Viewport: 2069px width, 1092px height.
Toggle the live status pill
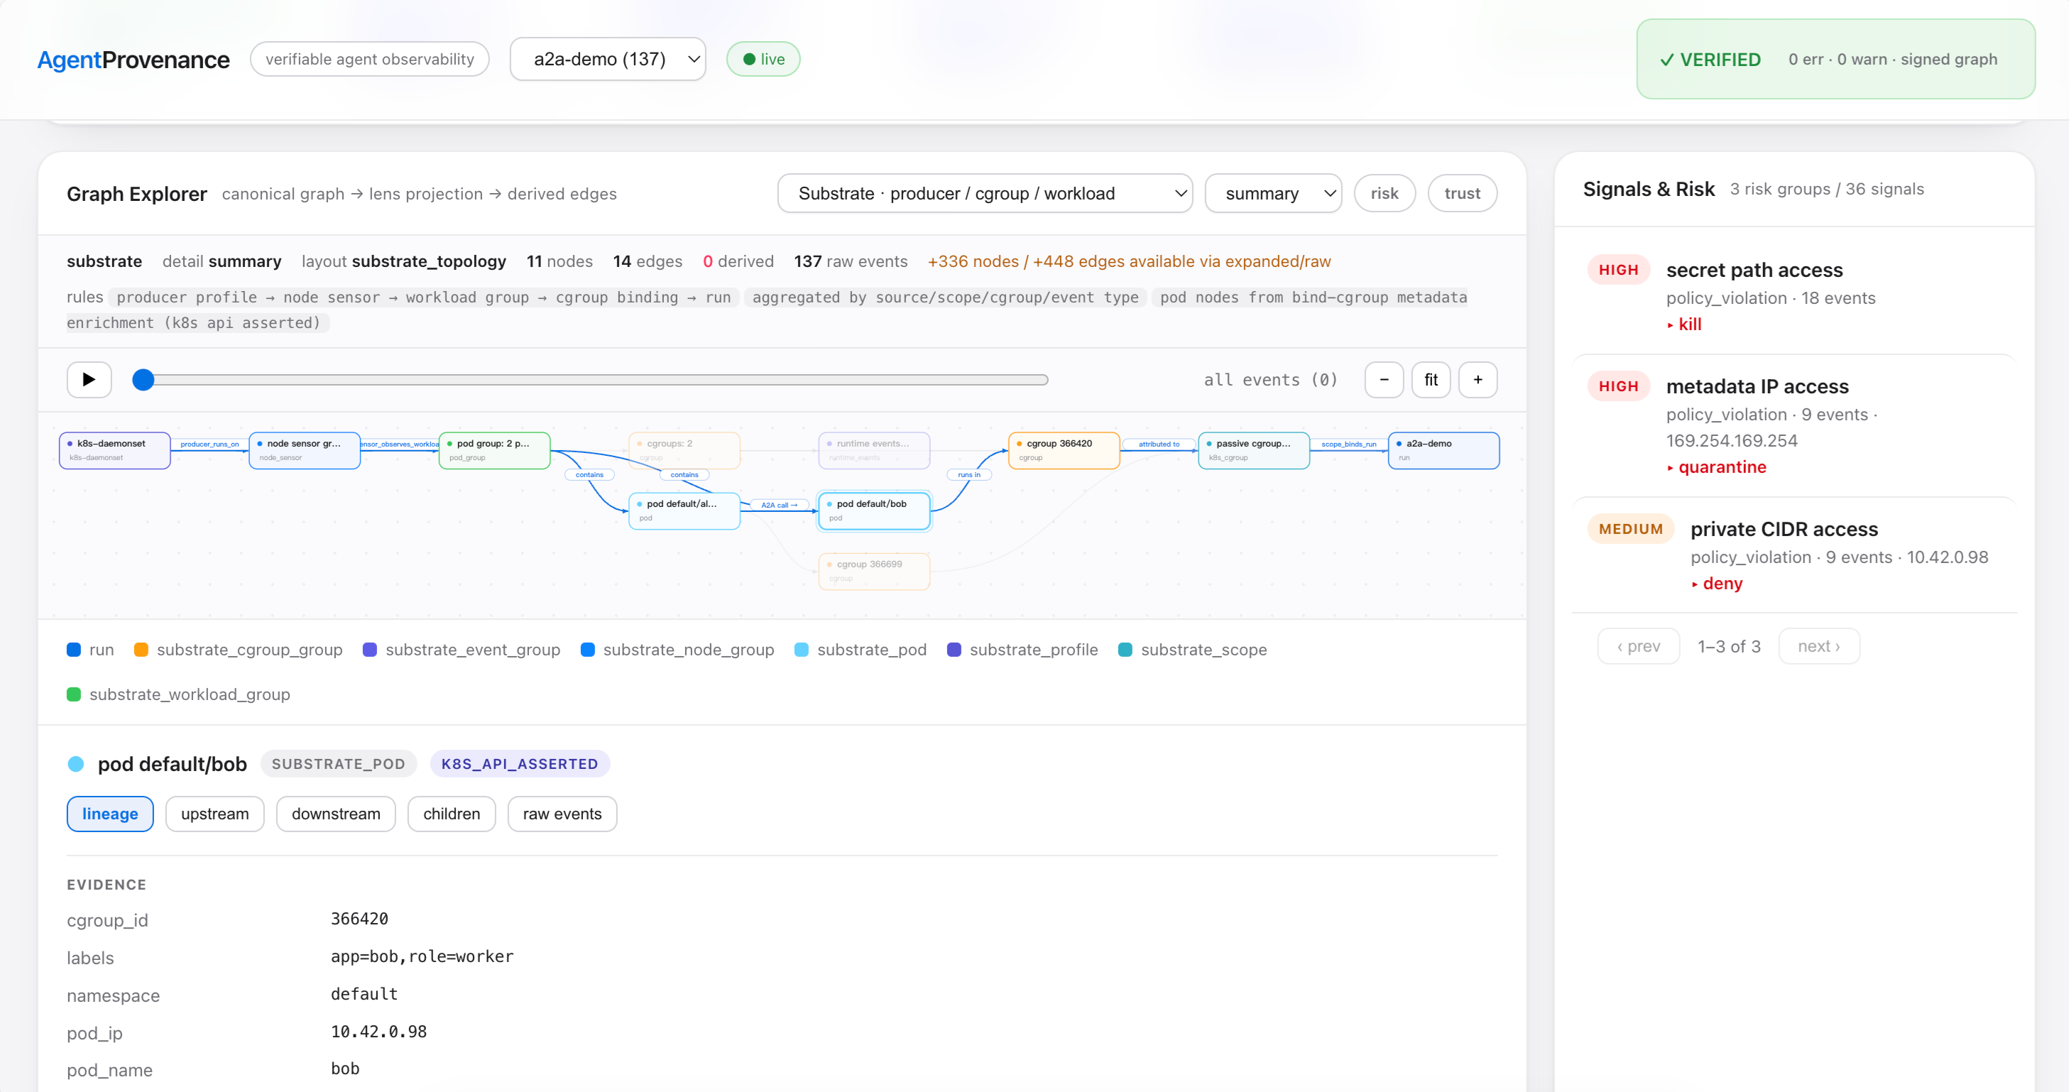point(763,59)
